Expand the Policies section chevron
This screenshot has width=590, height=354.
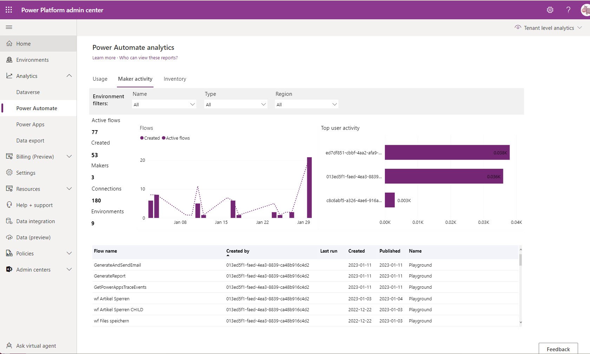[x=69, y=253]
